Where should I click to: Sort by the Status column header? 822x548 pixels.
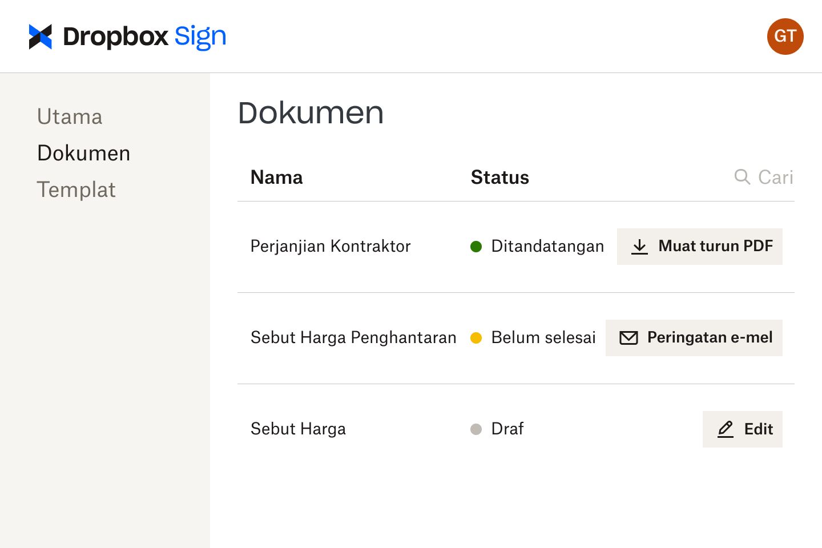(x=500, y=178)
